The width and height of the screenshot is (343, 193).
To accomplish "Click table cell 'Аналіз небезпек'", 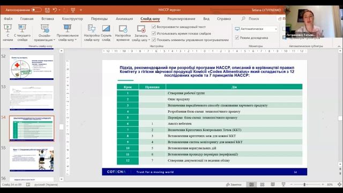I will click(234, 124).
